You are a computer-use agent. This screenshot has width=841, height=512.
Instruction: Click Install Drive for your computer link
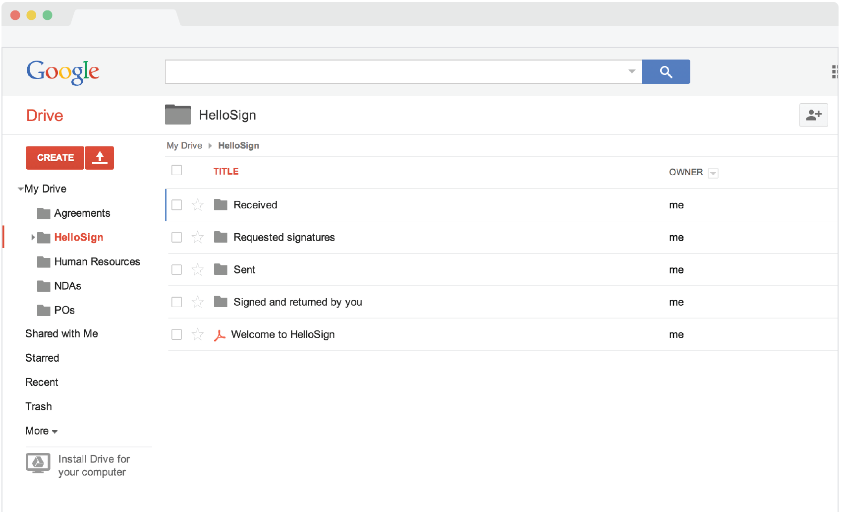94,466
